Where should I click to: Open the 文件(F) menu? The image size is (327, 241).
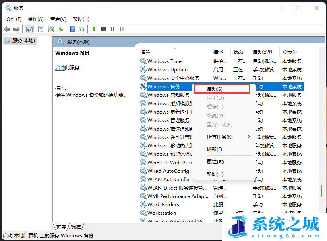(14, 19)
